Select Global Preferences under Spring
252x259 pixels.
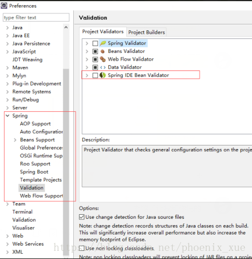click(x=41, y=148)
